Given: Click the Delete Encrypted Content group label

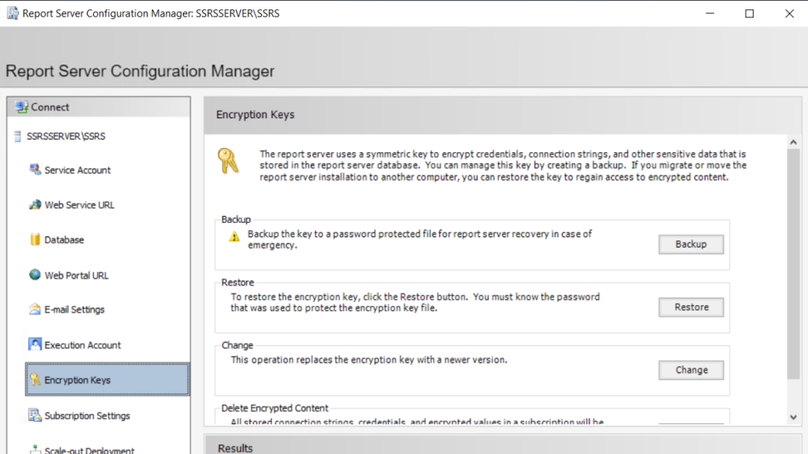Looking at the screenshot, I should 275,408.
